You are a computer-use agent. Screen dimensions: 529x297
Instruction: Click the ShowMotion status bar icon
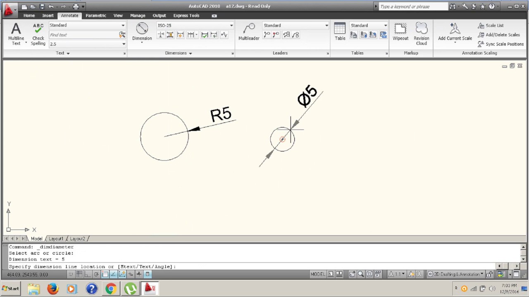378,274
